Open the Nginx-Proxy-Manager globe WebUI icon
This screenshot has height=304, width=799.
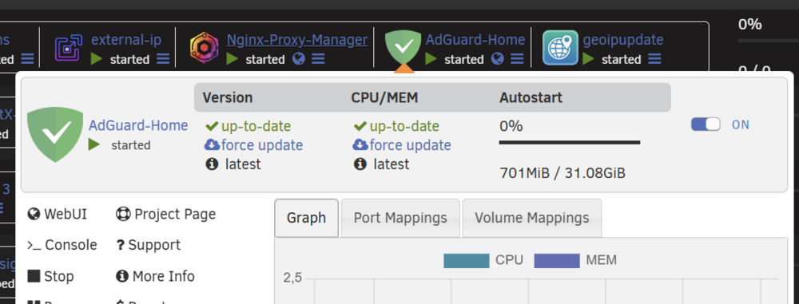click(x=299, y=59)
